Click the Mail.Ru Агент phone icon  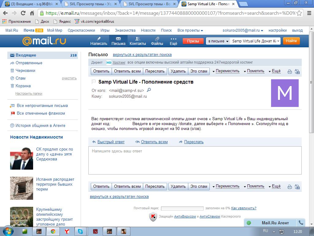pyautogui.click(x=301, y=222)
